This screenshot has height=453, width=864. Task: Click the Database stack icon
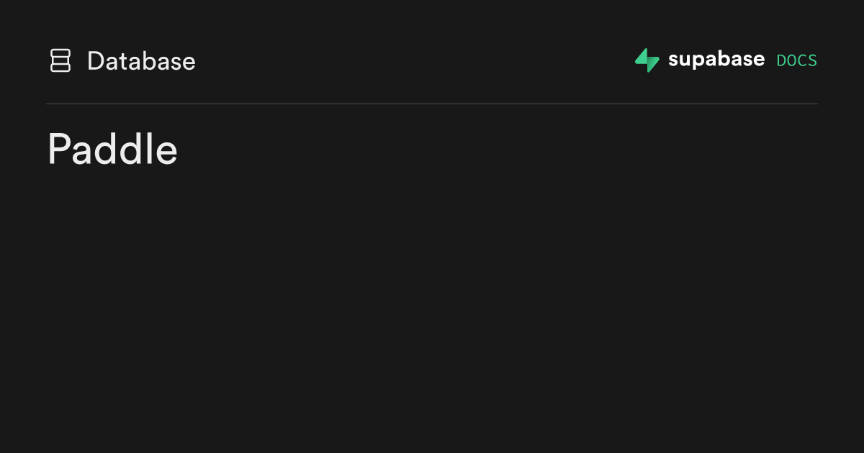(x=60, y=60)
